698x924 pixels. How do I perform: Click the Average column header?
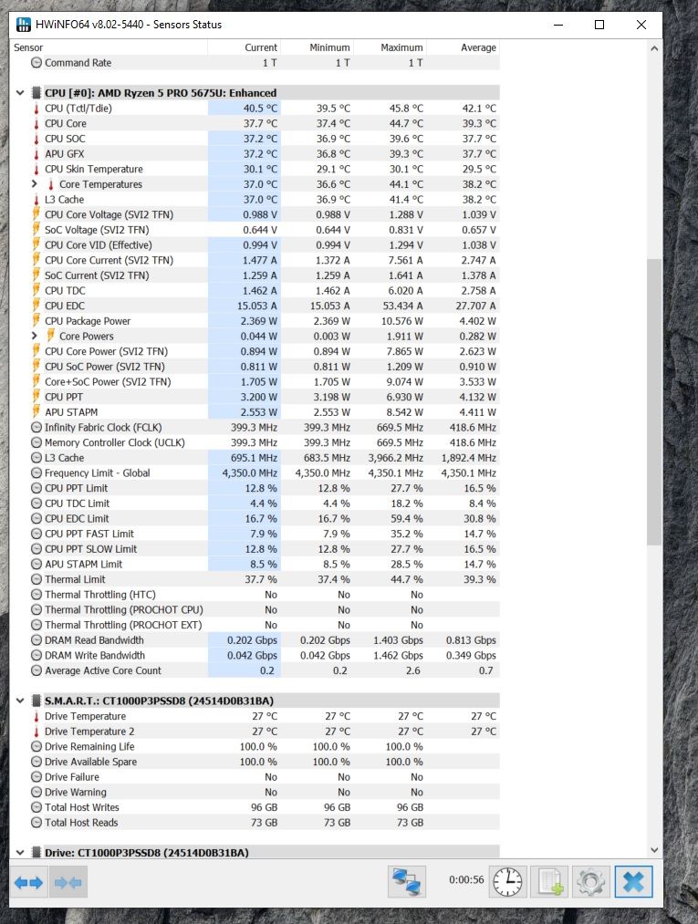click(x=463, y=47)
